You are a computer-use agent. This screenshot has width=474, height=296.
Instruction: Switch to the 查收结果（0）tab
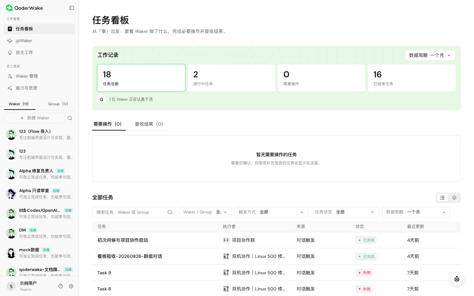pyautogui.click(x=149, y=124)
